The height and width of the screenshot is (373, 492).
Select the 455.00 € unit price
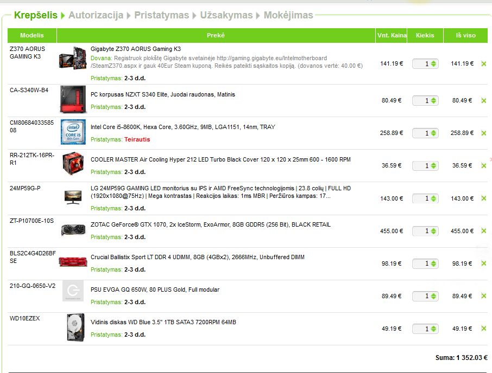point(392,231)
